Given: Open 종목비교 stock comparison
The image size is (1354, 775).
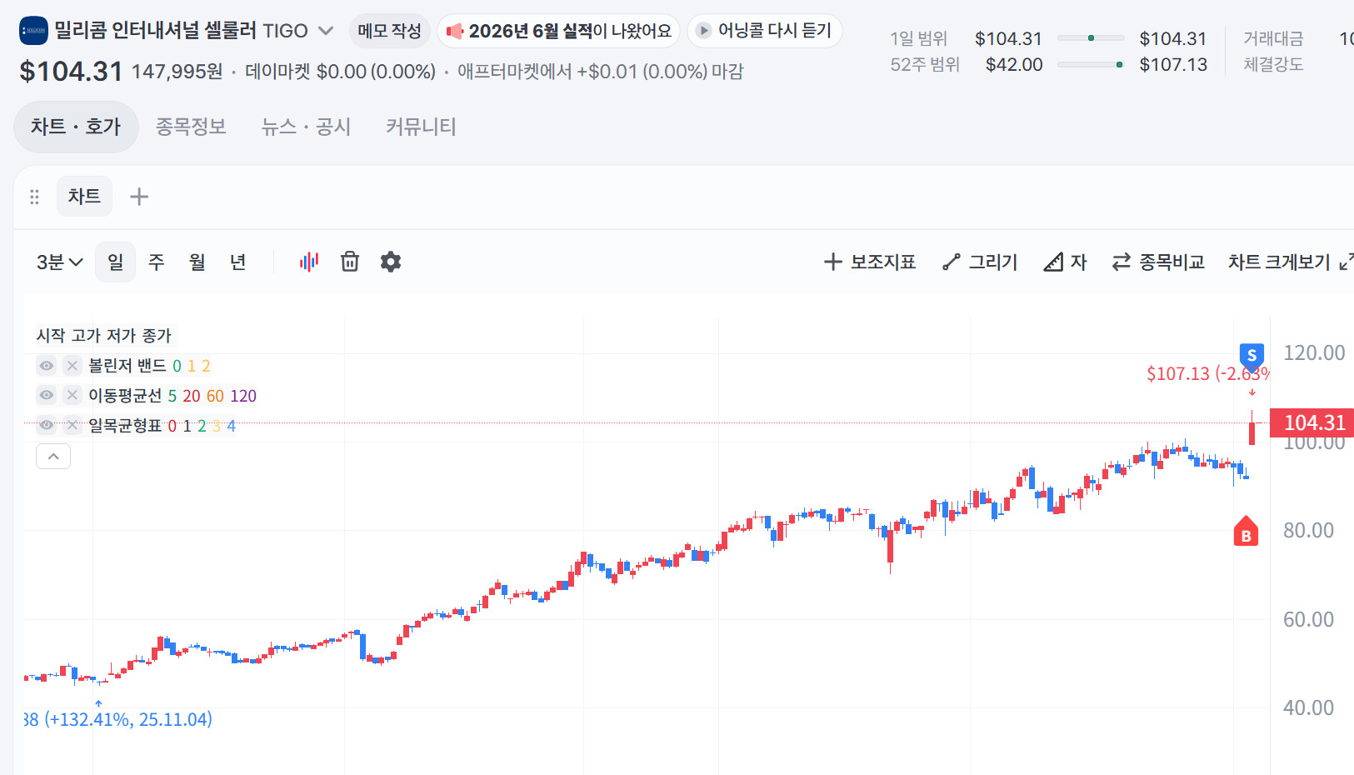Looking at the screenshot, I should 1158,262.
